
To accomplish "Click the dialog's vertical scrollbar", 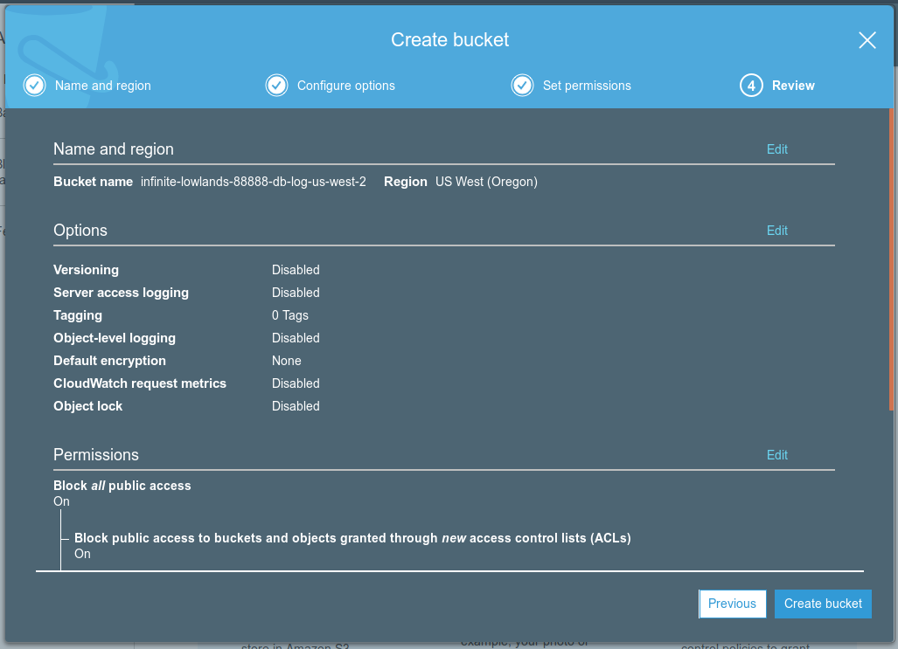I will coord(891,259).
